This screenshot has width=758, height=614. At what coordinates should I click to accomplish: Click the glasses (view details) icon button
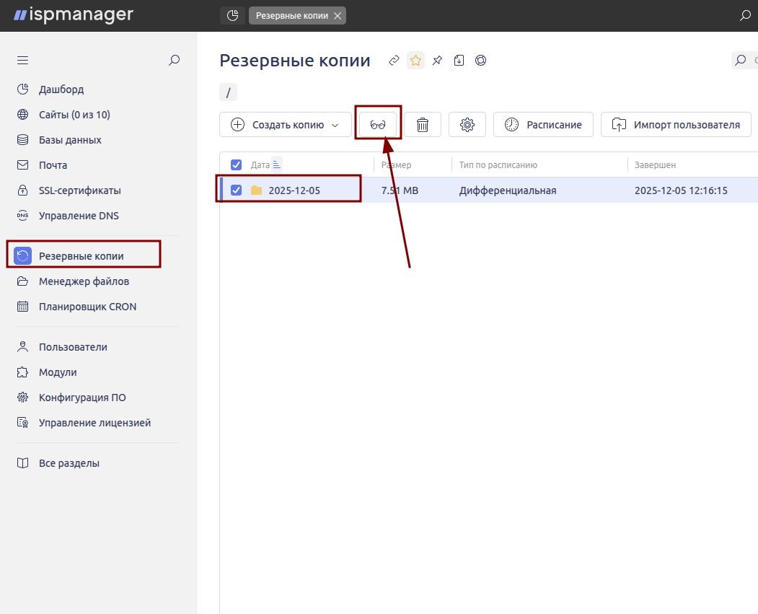coord(378,125)
